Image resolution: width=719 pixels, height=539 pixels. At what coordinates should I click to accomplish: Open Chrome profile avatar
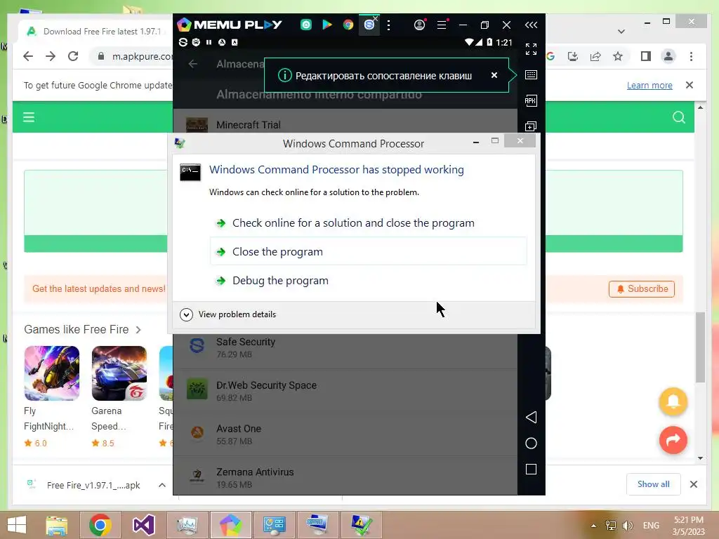[668, 56]
